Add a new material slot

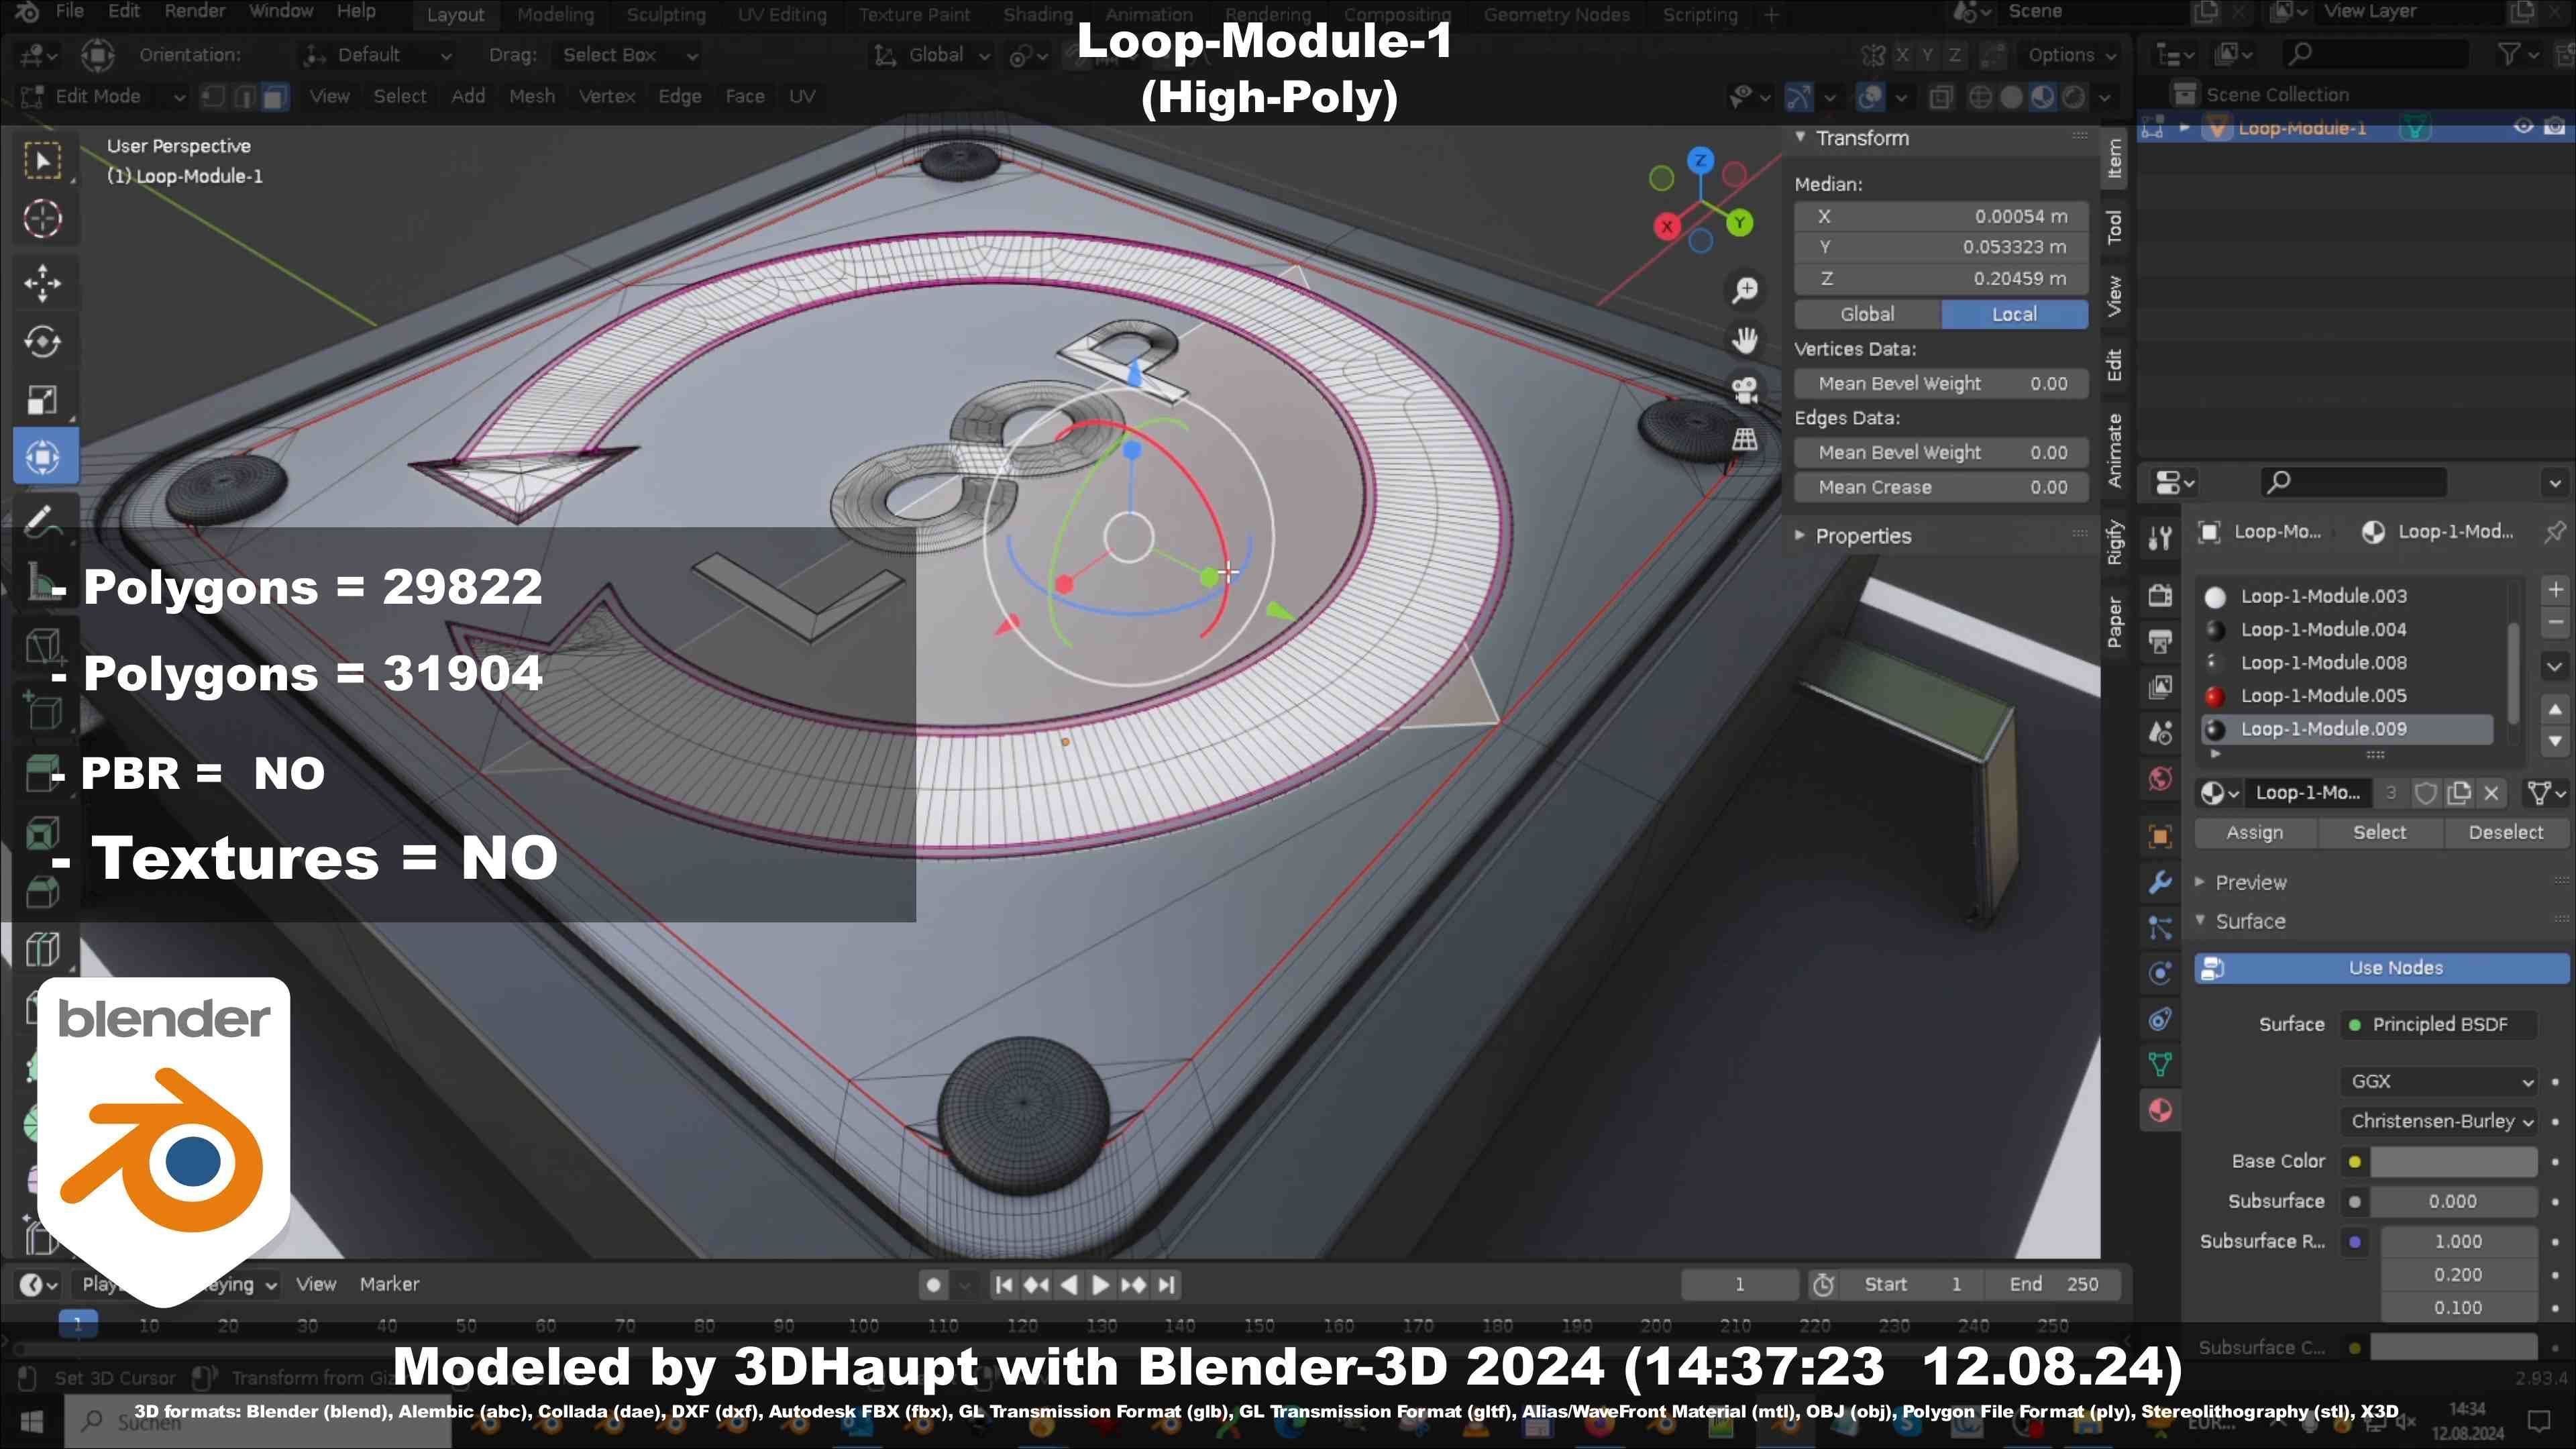pyautogui.click(x=2555, y=590)
